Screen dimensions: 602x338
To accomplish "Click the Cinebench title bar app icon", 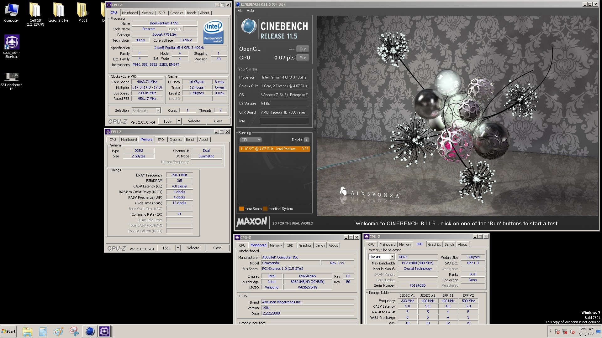I will [x=238, y=4].
